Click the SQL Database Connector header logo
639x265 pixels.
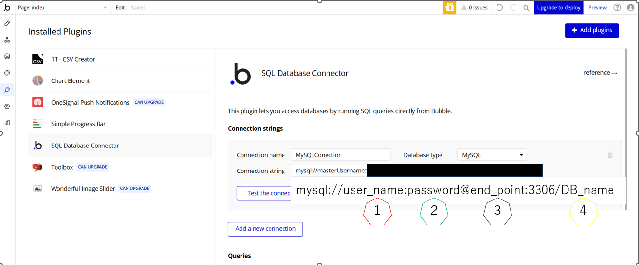240,74
